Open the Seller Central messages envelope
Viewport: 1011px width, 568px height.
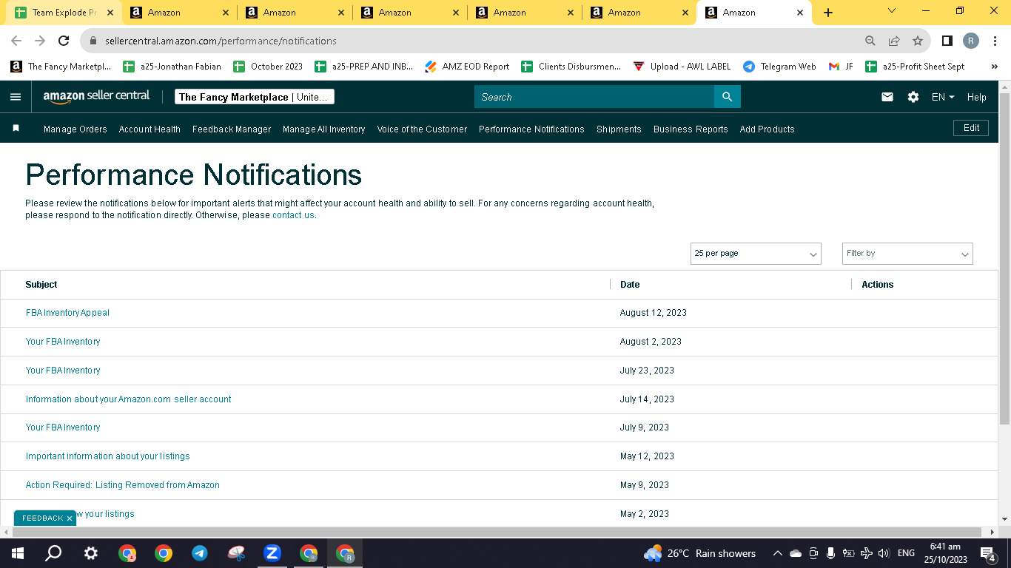(887, 97)
